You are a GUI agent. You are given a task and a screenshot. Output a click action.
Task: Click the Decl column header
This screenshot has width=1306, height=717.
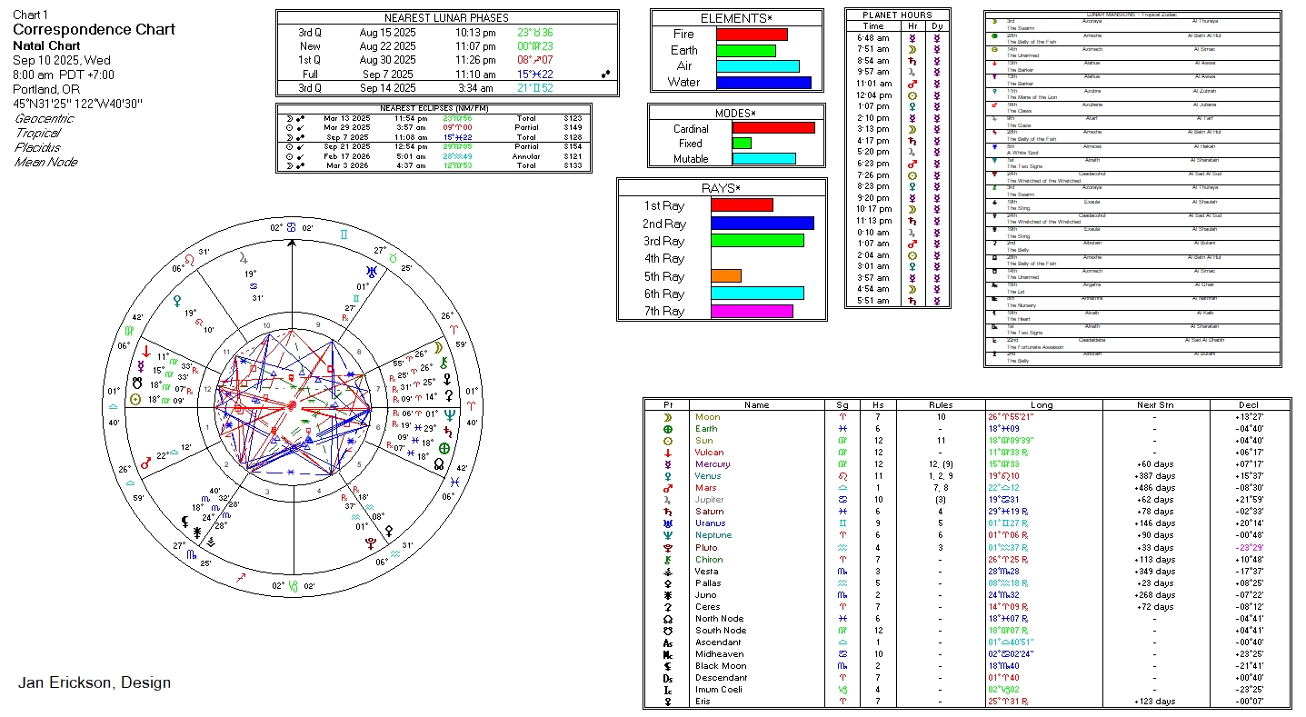1248,404
